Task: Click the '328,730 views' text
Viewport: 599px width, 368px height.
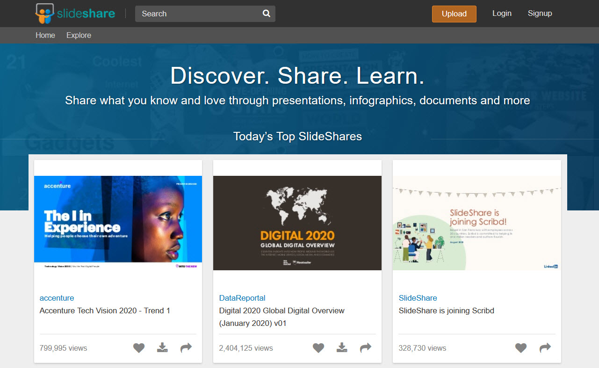Action: point(423,348)
